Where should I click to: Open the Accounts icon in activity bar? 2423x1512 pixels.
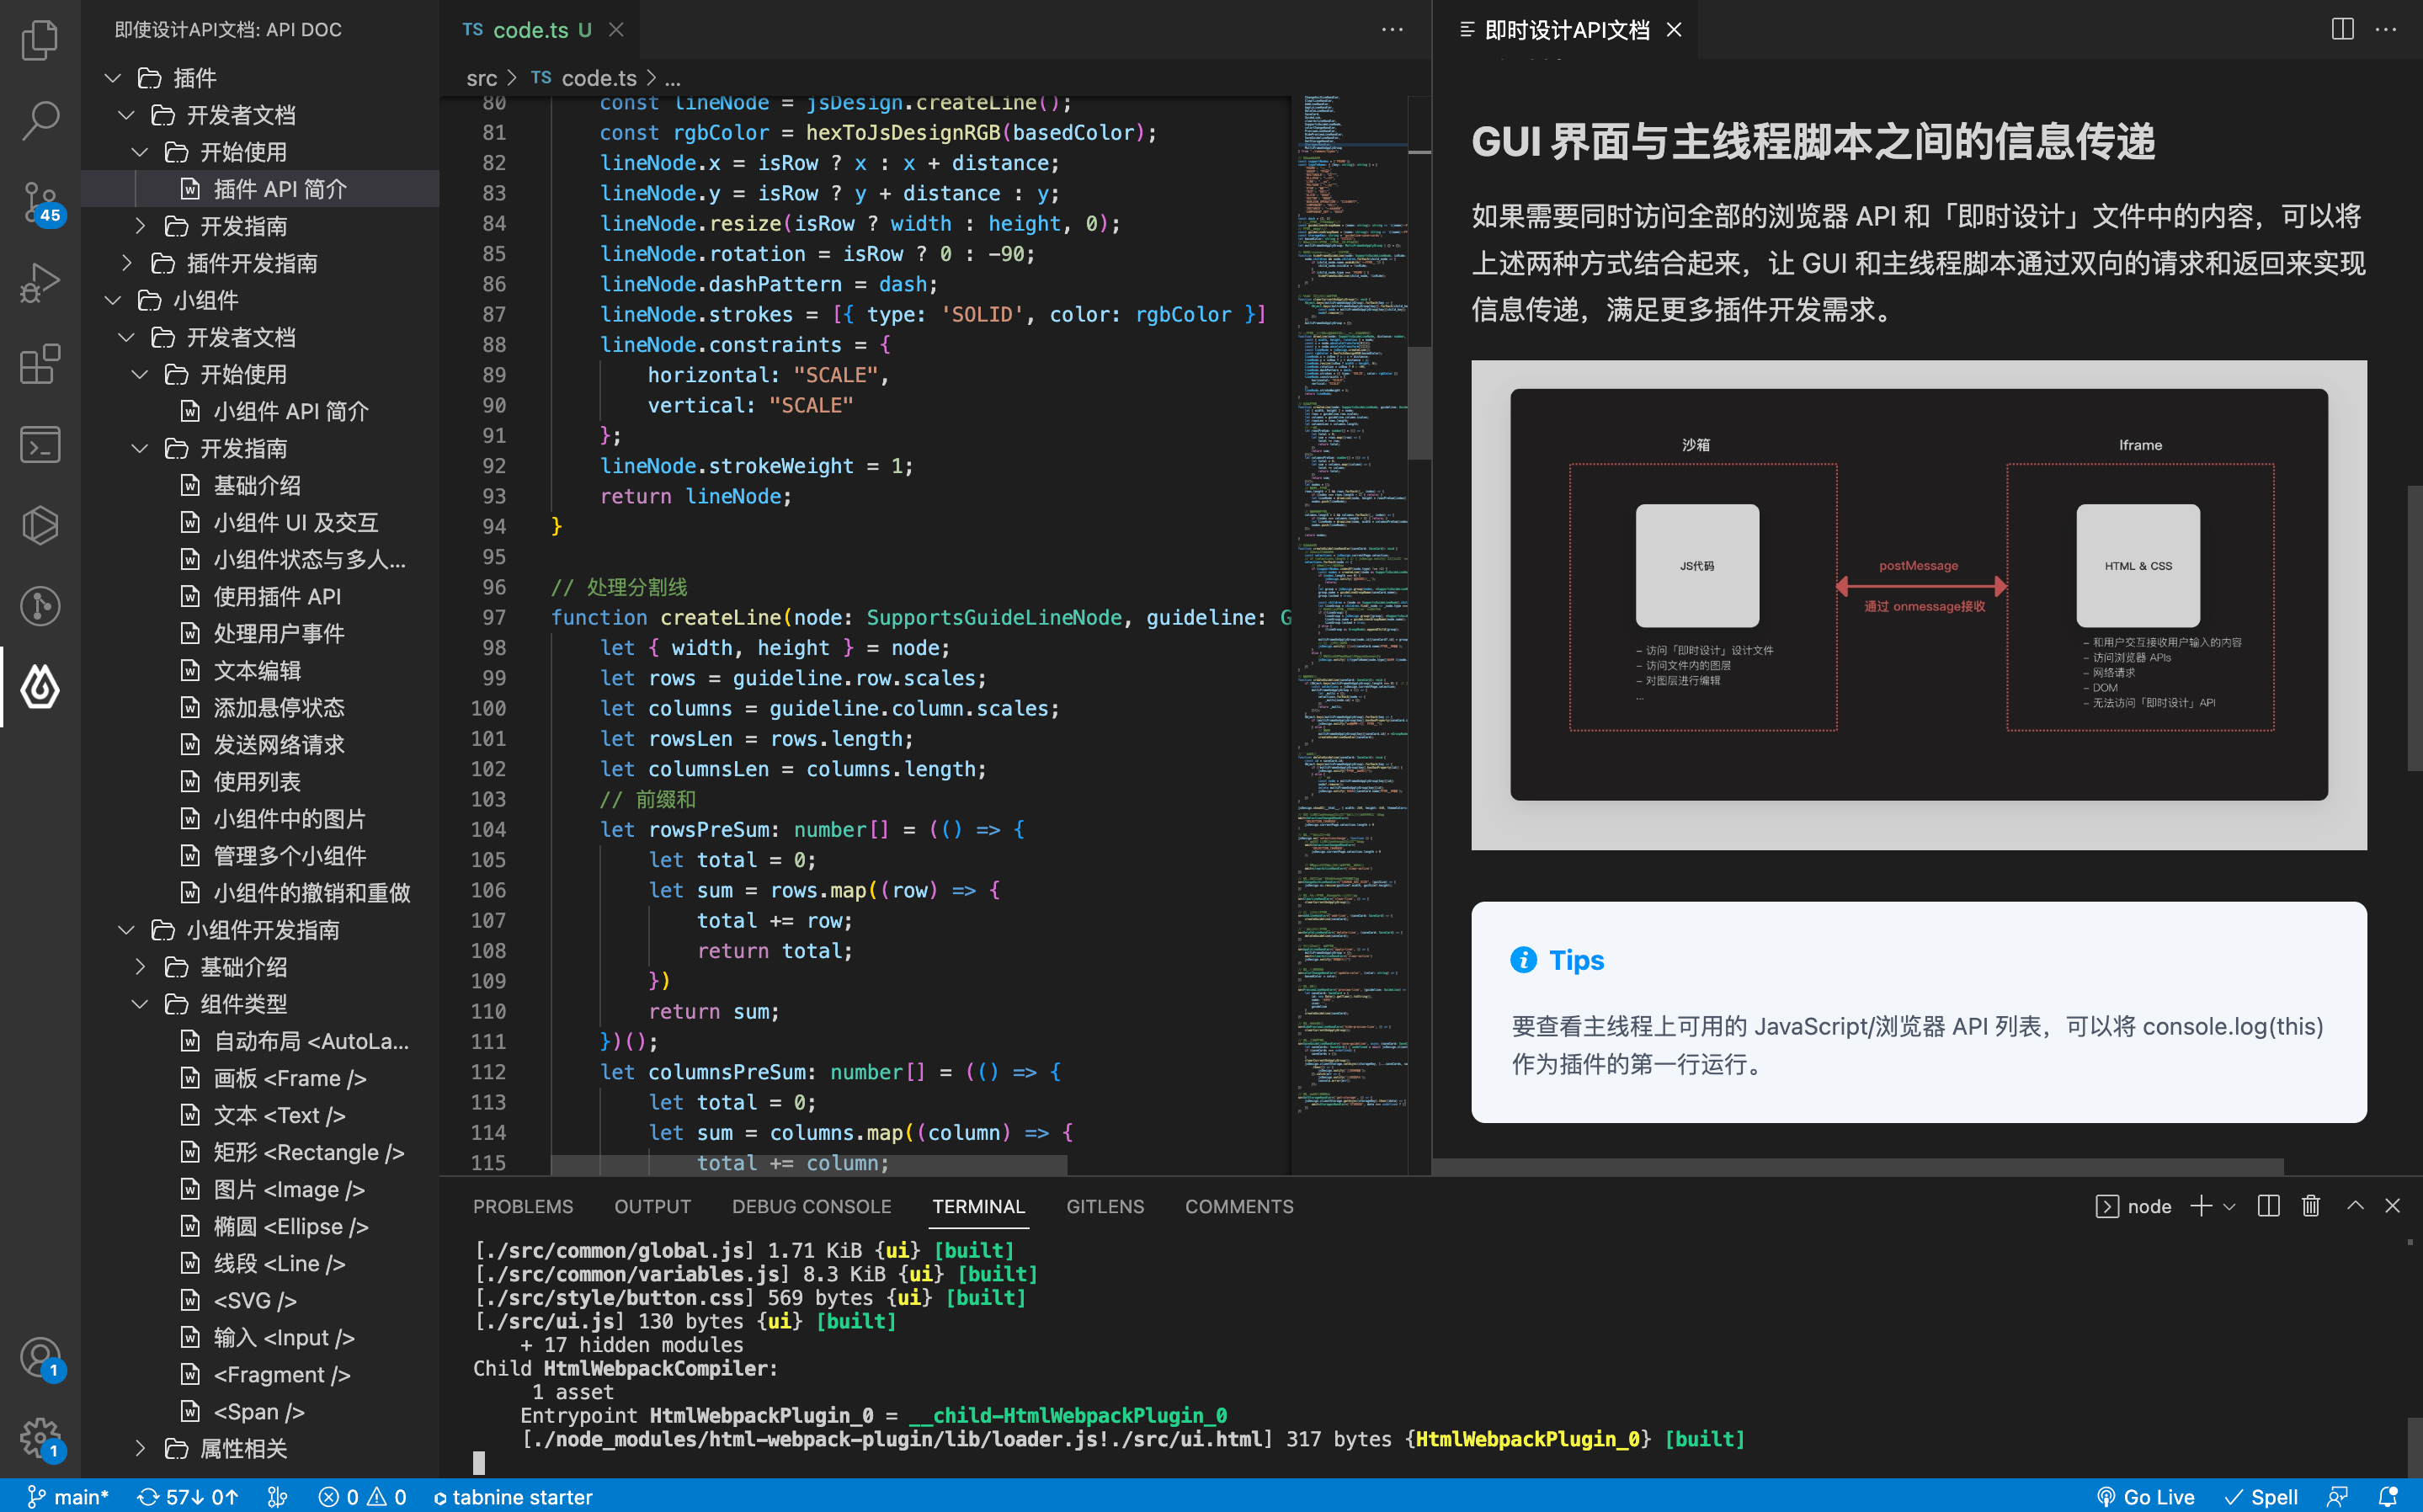pos(40,1358)
